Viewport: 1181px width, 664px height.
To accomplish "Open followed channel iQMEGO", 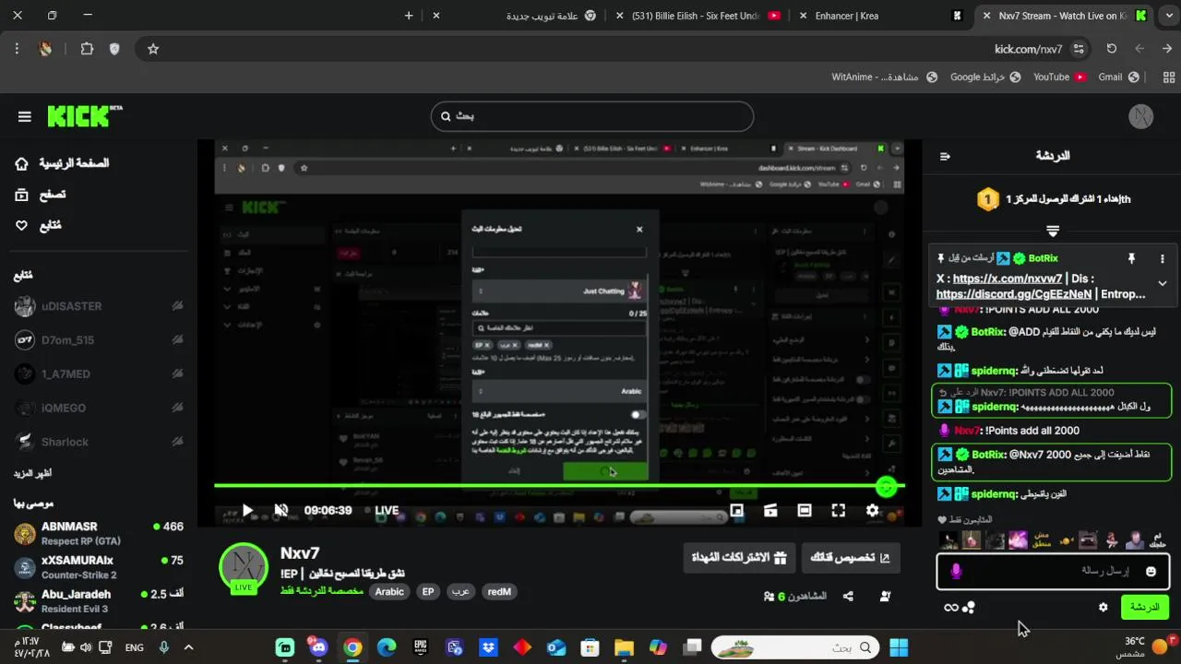I will point(98,408).
